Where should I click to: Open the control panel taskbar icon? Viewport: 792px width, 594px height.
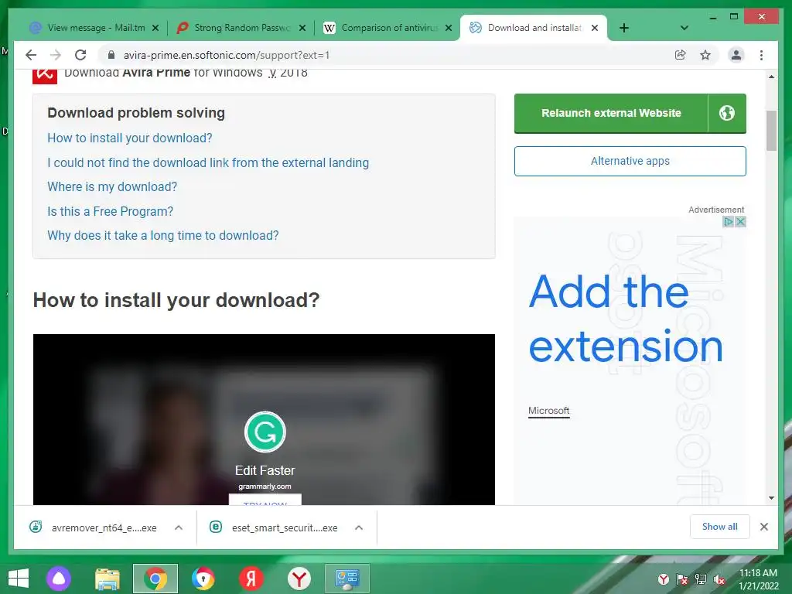pyautogui.click(x=347, y=579)
